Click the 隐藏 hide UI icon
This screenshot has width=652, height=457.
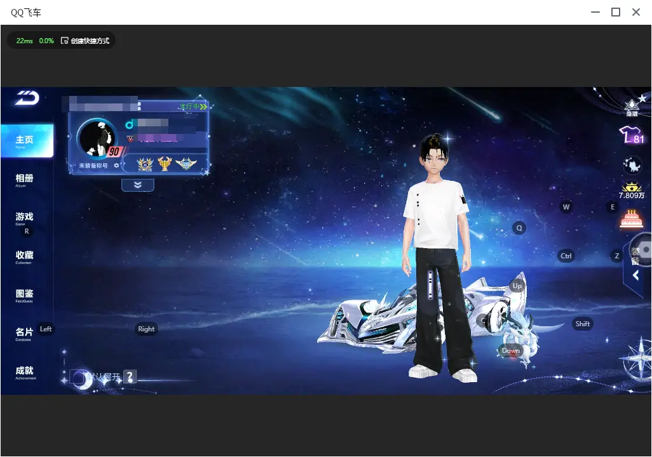click(632, 107)
